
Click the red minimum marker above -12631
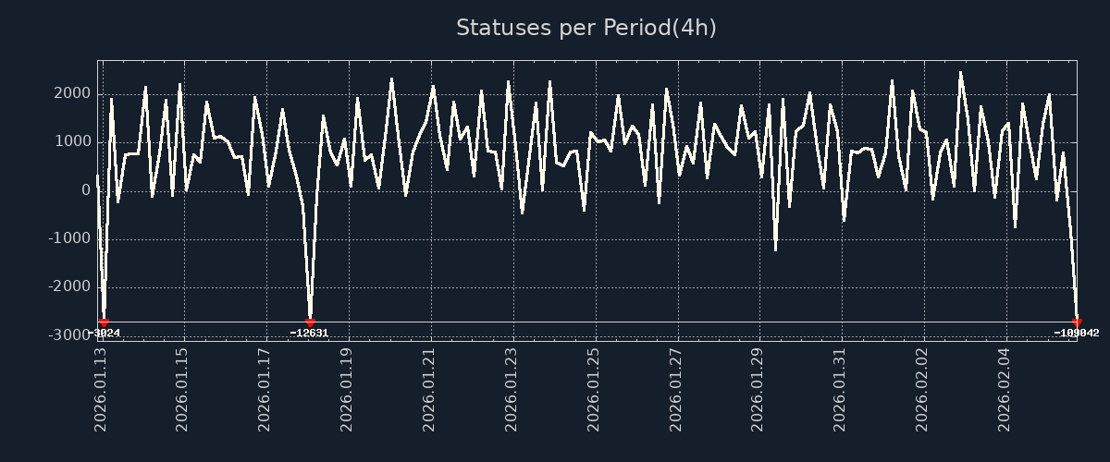point(310,322)
